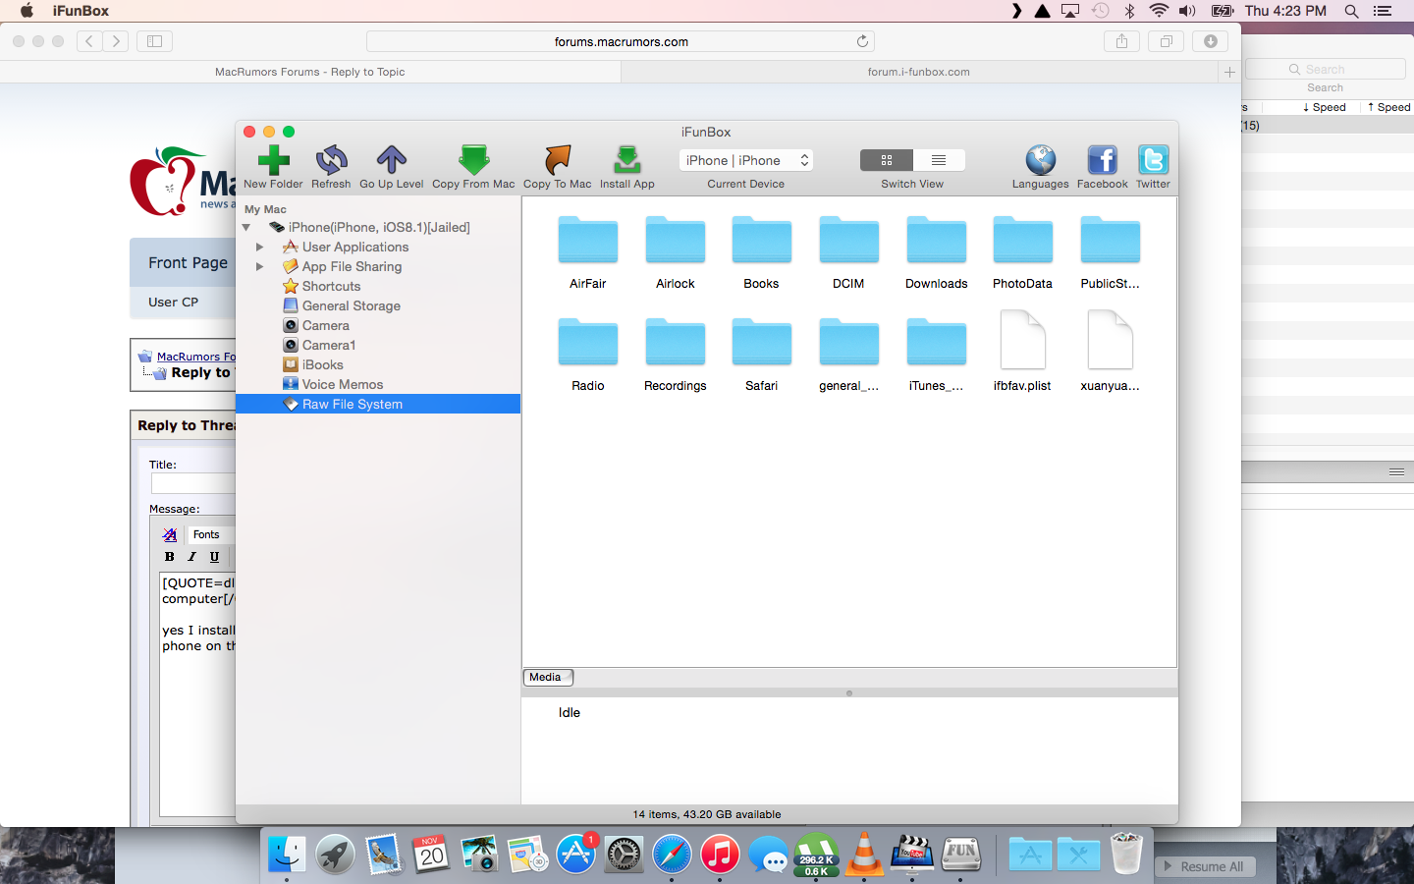Screen dimensions: 1414x884
Task: Switch to the forum.i-funbox.com browser tab
Action: coord(918,72)
